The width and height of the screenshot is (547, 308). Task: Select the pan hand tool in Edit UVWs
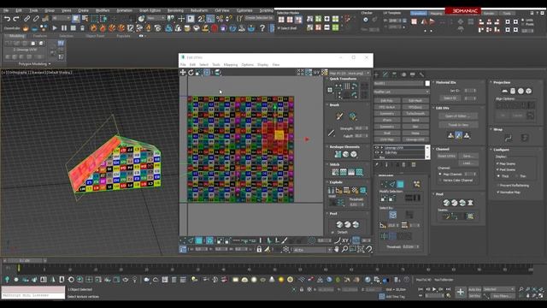[x=337, y=249]
